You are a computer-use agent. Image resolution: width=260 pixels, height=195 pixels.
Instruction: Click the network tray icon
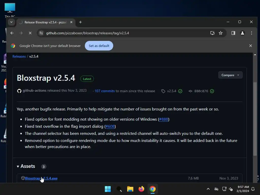(x=224, y=189)
